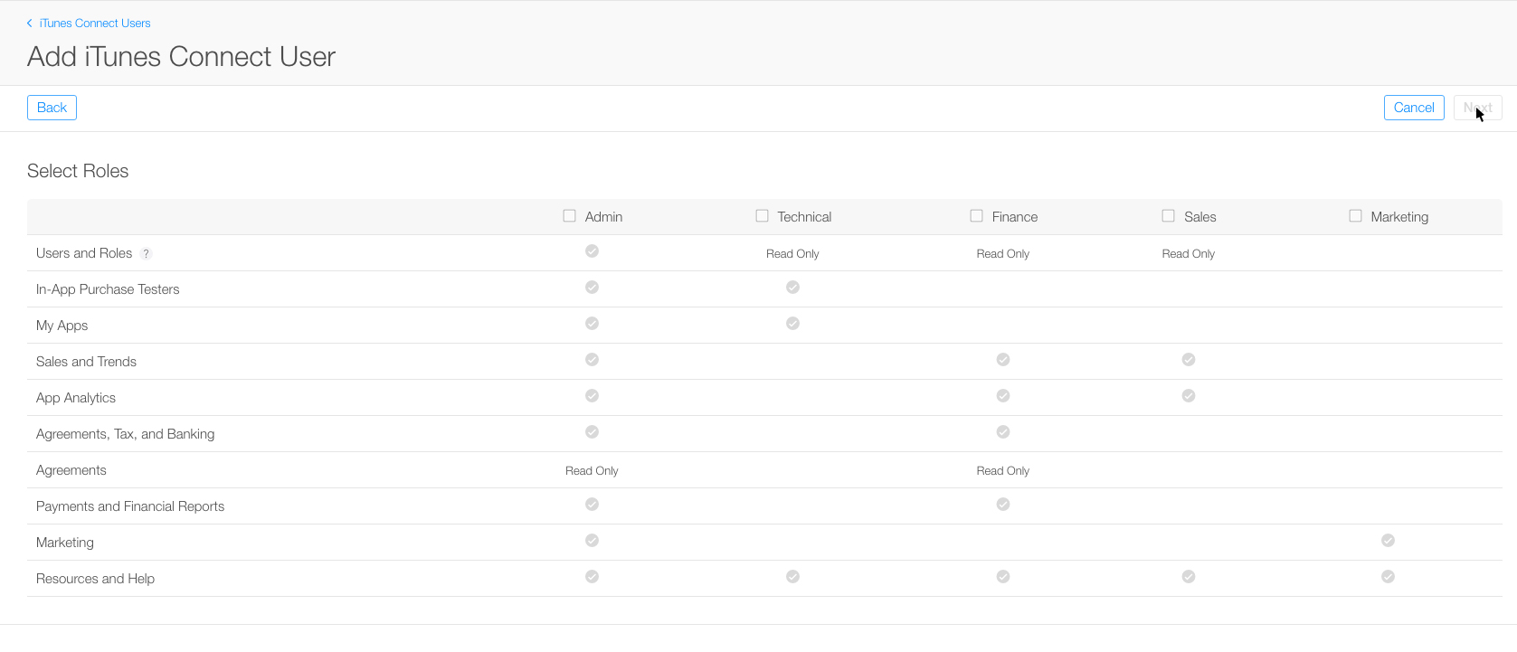Click the Resources and Help row label

pyautogui.click(x=95, y=579)
